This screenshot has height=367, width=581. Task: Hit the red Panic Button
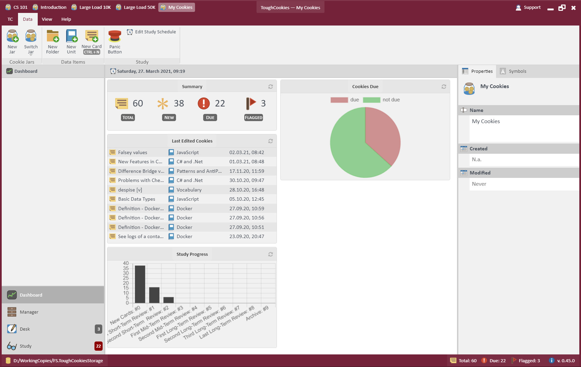tap(115, 41)
